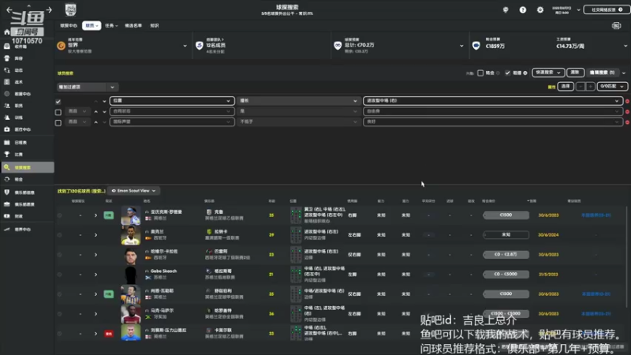Open the Emon Scout View dropdown
The width and height of the screenshot is (631, 355).
click(133, 191)
